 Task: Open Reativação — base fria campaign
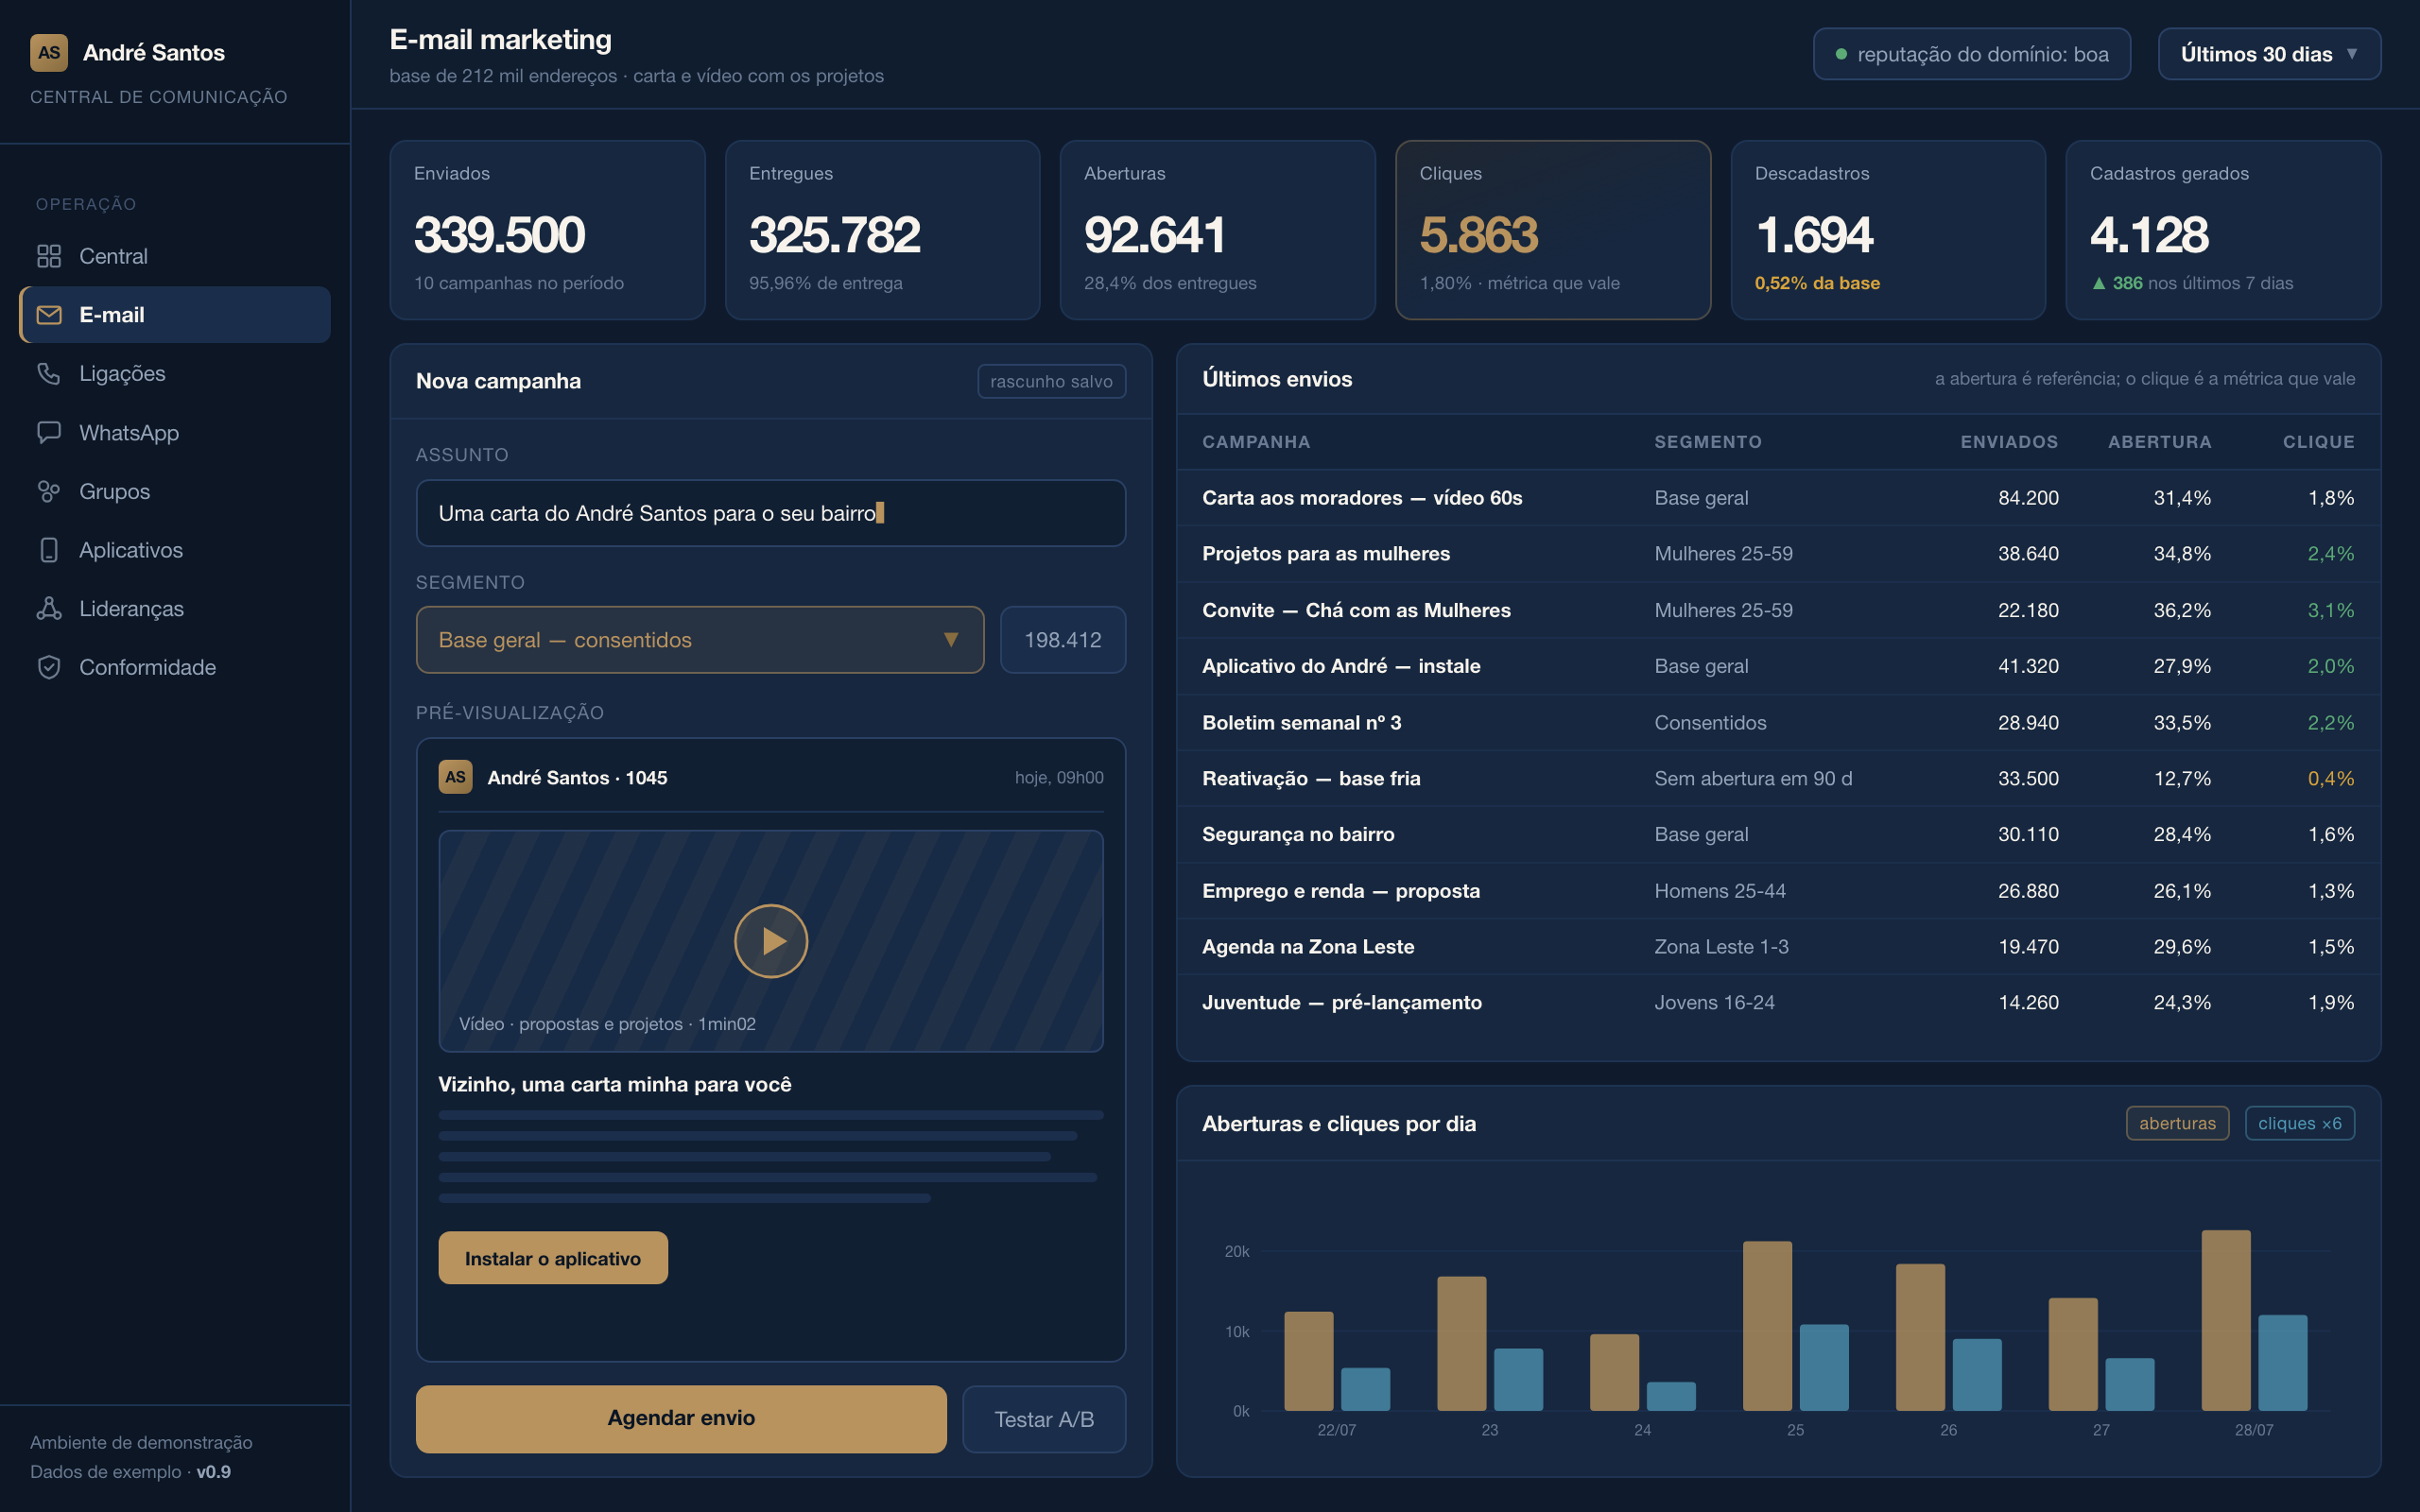tap(1778, 778)
